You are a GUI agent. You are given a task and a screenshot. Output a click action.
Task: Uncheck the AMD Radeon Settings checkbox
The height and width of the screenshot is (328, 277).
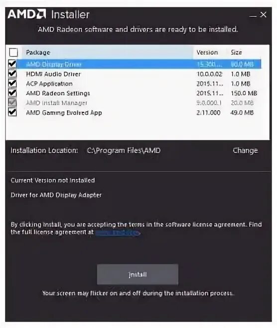coord(12,93)
